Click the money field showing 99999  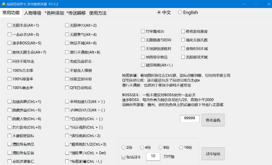pyautogui.click(x=190, y=118)
